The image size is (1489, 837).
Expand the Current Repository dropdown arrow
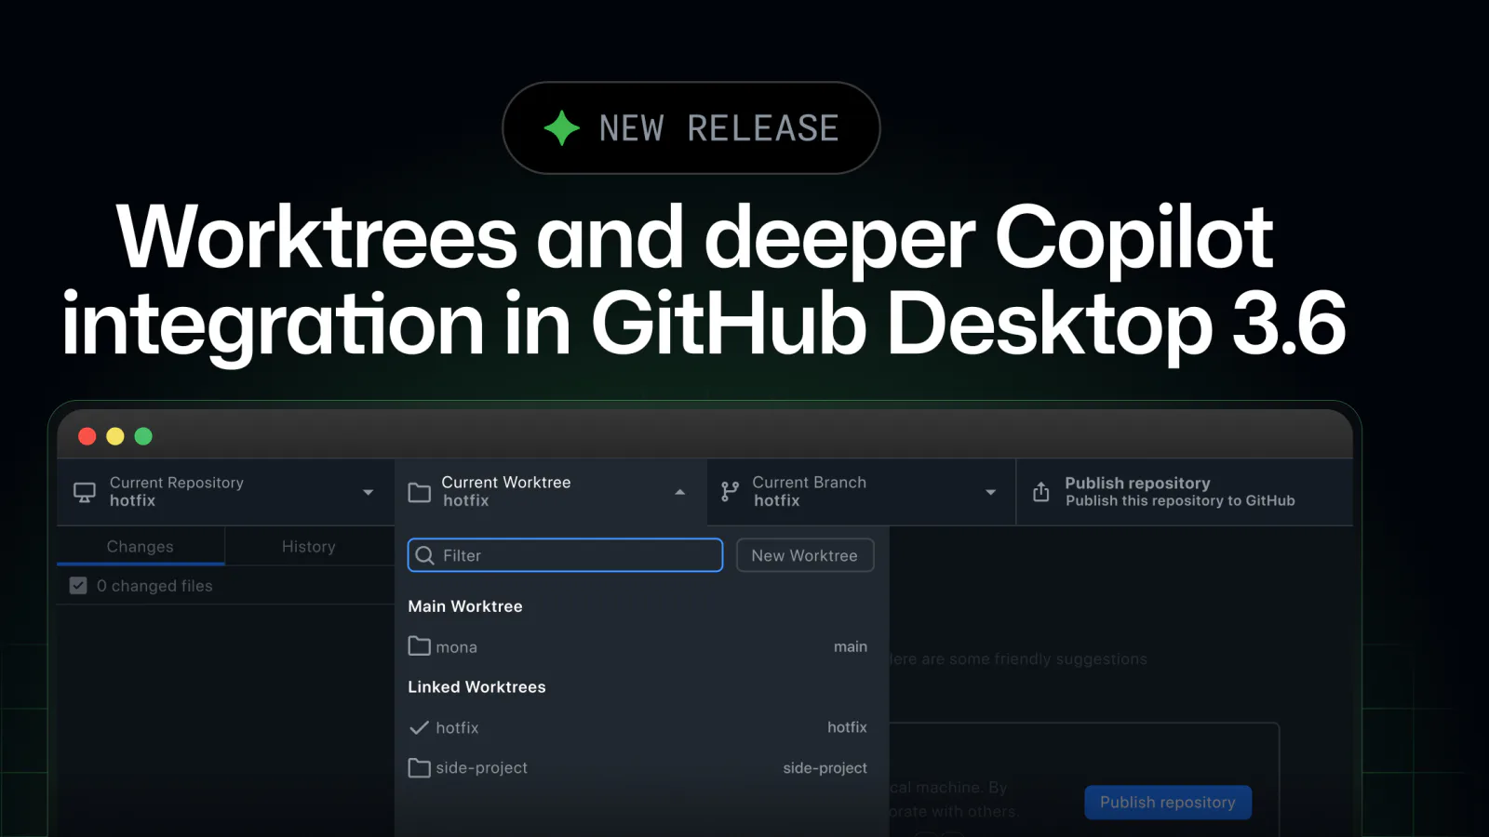click(x=369, y=492)
